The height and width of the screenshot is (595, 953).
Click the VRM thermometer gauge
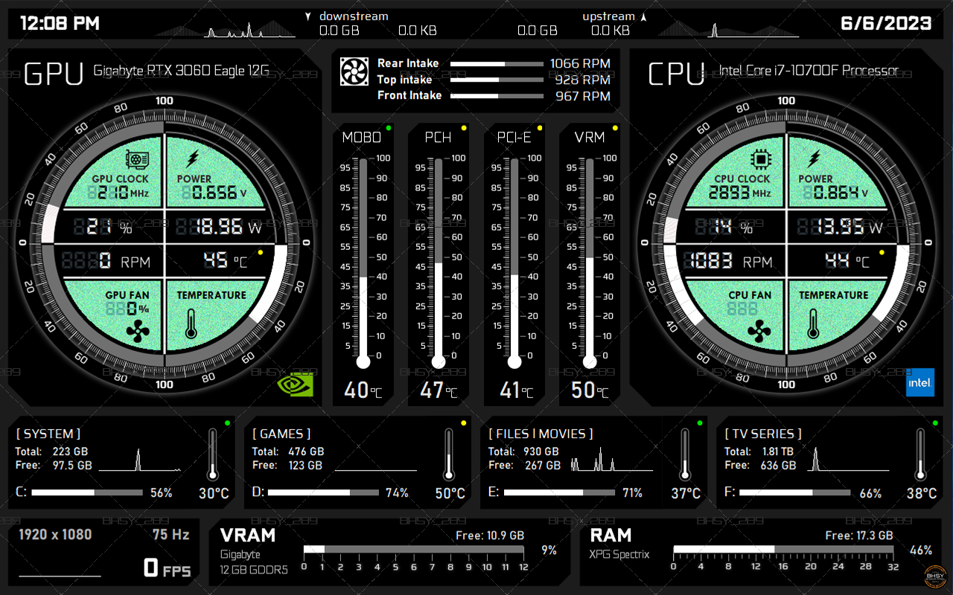(x=590, y=263)
